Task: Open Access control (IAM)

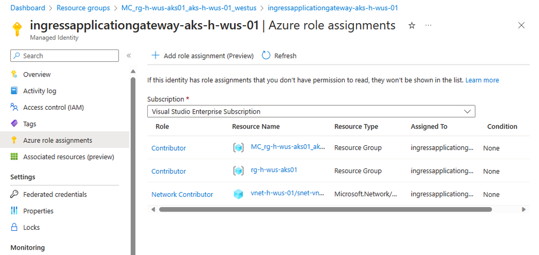Action: (x=53, y=107)
